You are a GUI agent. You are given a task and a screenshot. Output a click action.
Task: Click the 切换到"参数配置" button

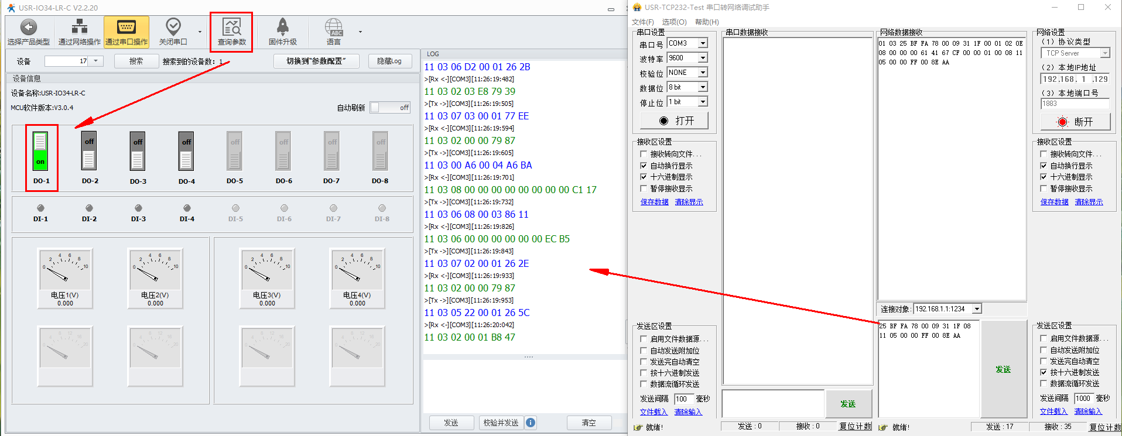316,61
